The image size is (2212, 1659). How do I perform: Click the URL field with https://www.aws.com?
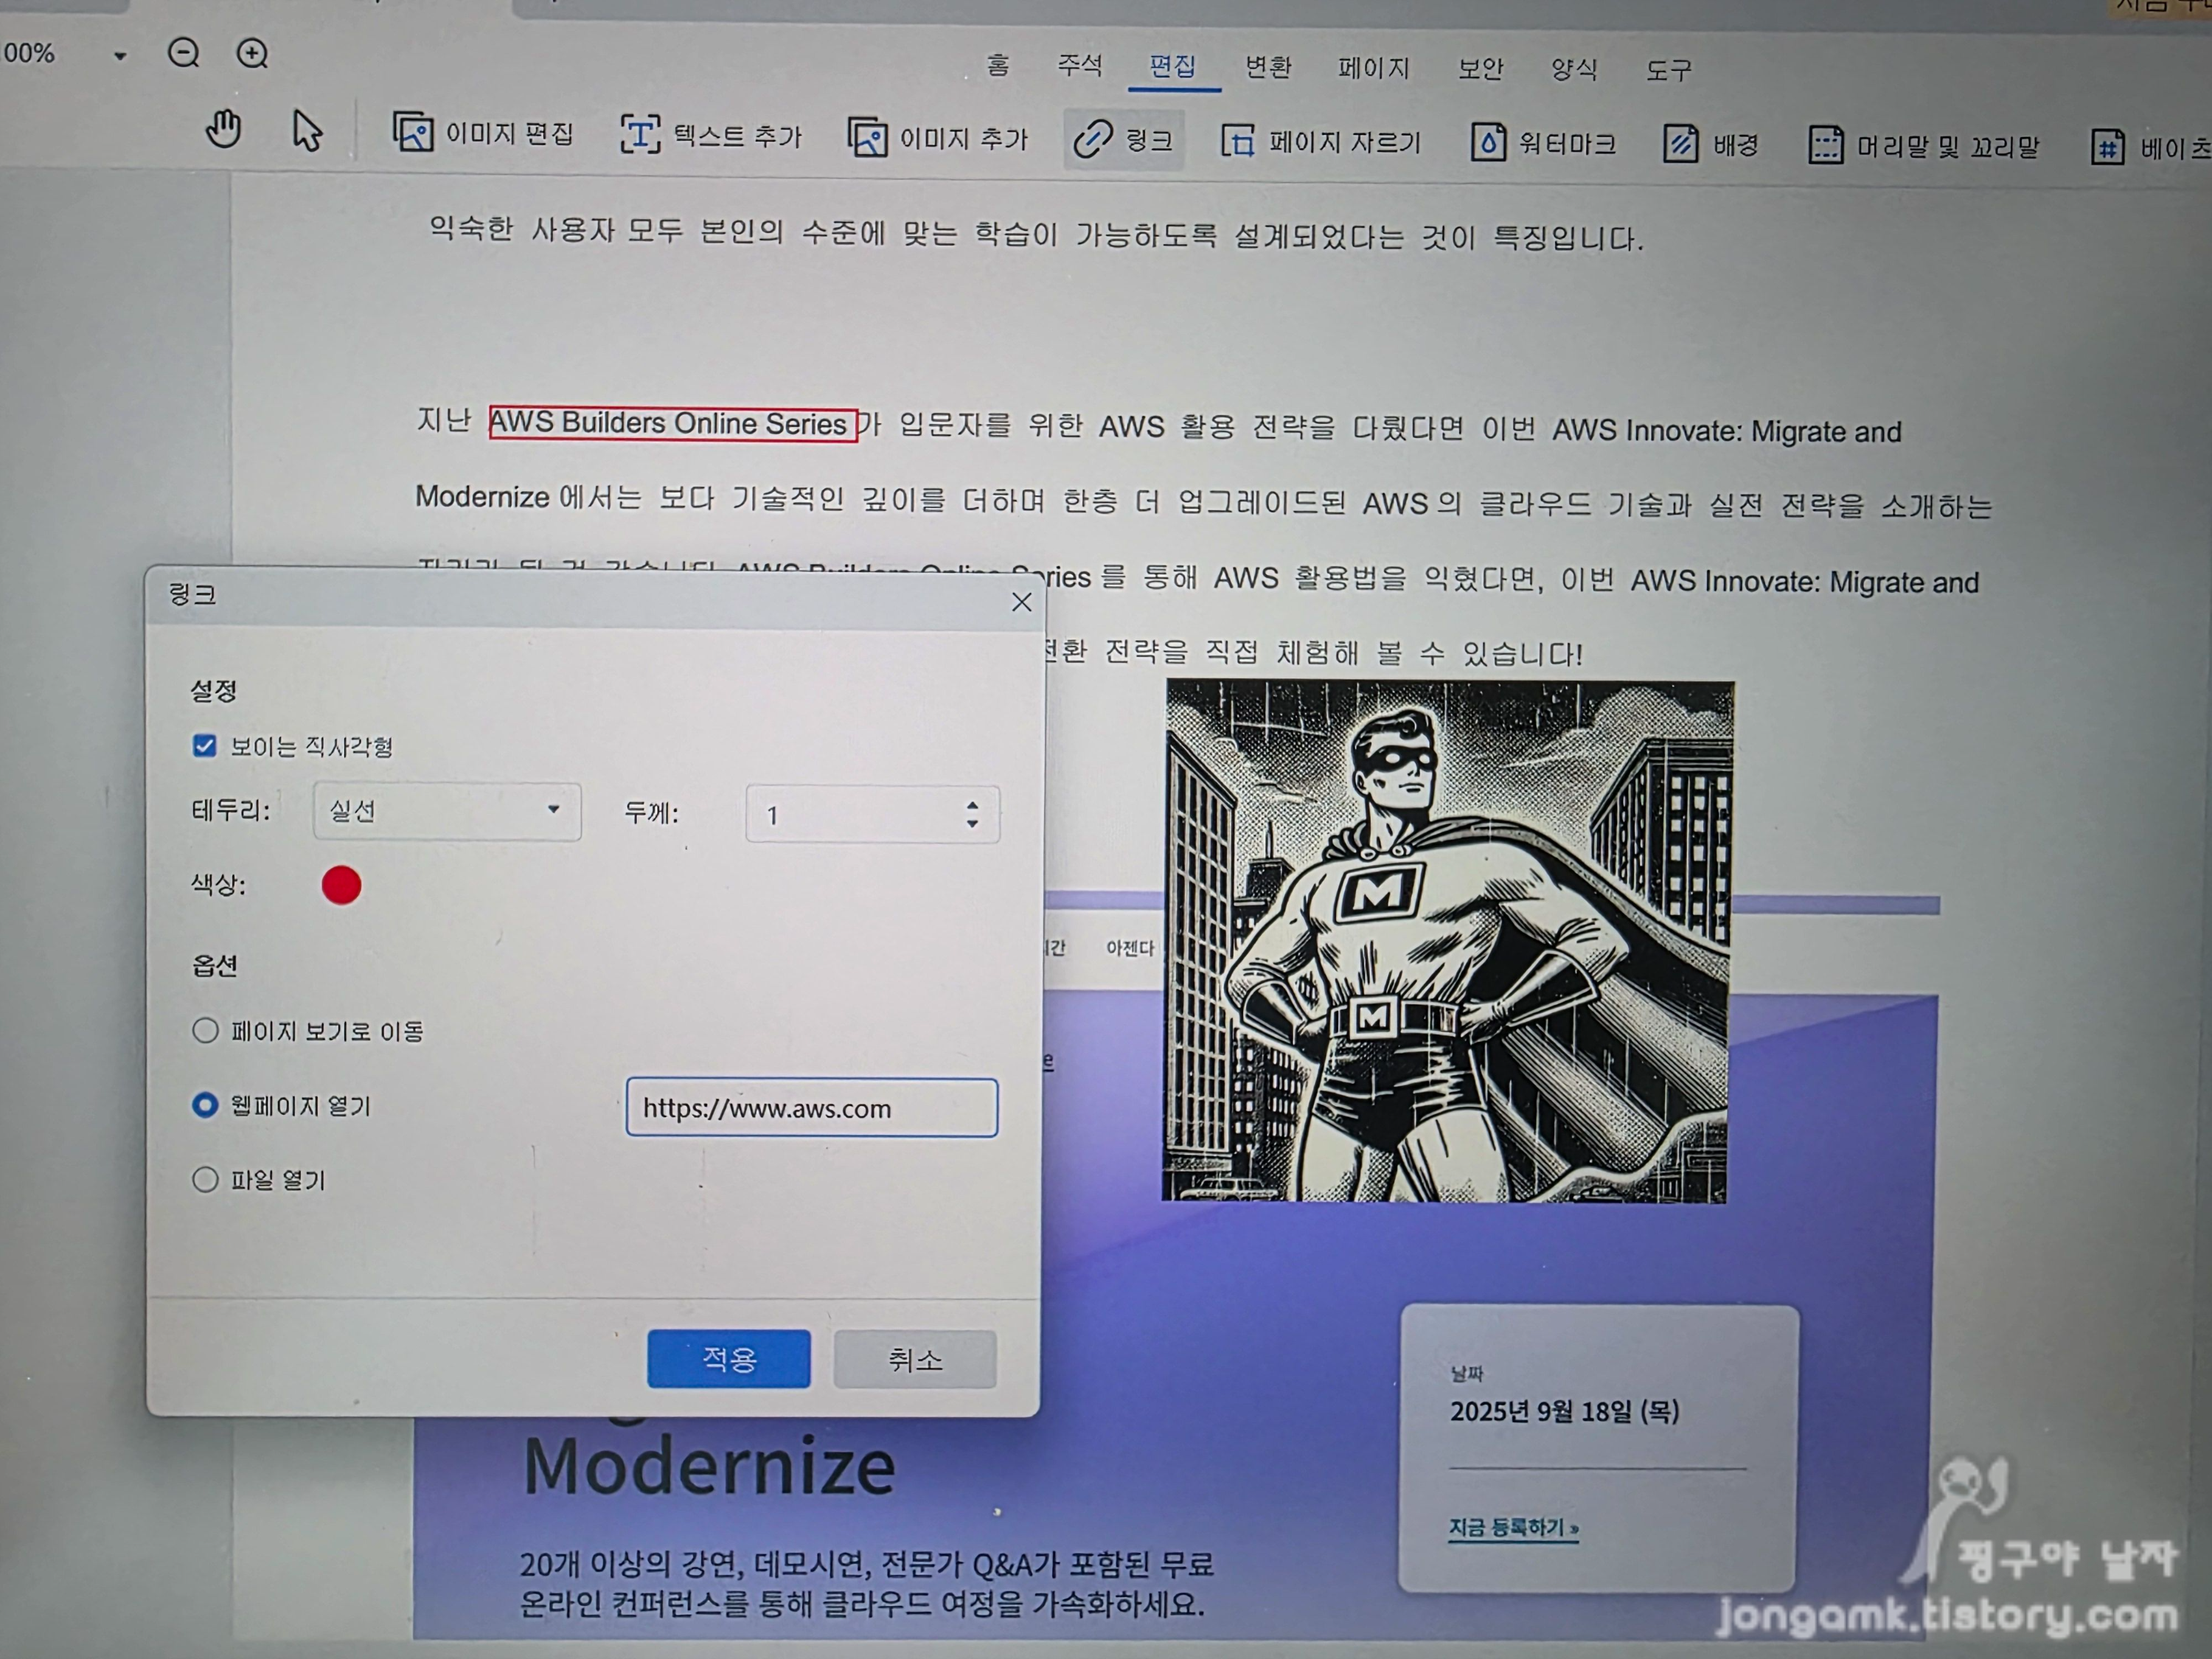811,1107
